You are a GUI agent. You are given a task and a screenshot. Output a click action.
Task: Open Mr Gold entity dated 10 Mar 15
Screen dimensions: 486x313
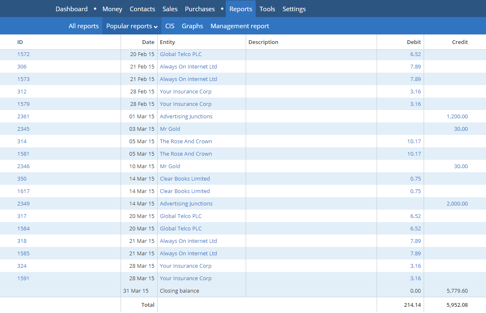tap(170, 166)
